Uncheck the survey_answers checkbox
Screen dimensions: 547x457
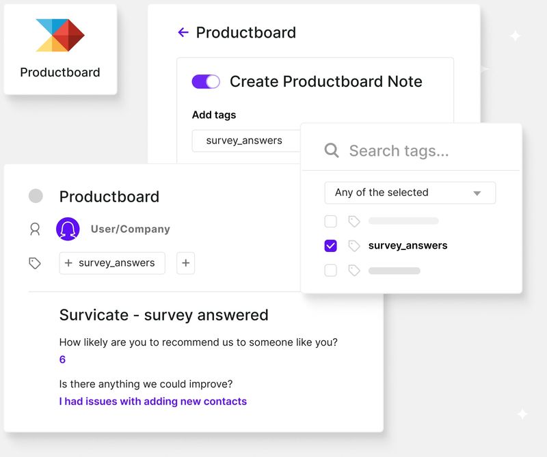point(330,245)
